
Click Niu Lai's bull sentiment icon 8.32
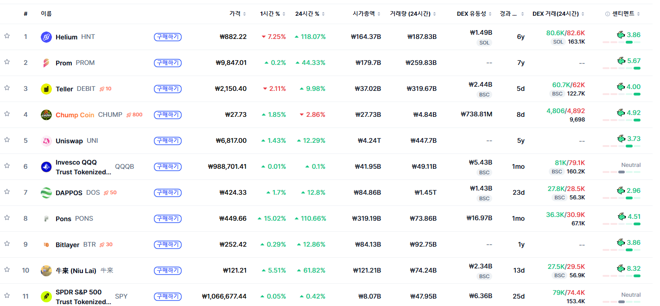621,268
